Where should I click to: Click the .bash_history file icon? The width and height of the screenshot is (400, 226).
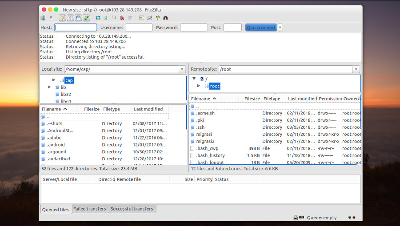[192, 155]
